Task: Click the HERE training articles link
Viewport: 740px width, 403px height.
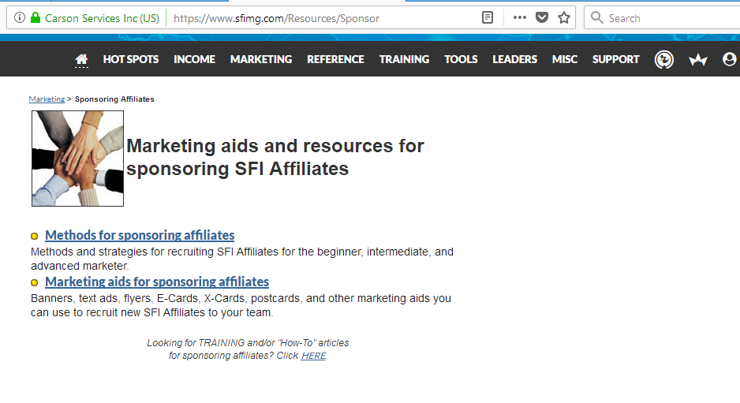Action: pos(313,356)
